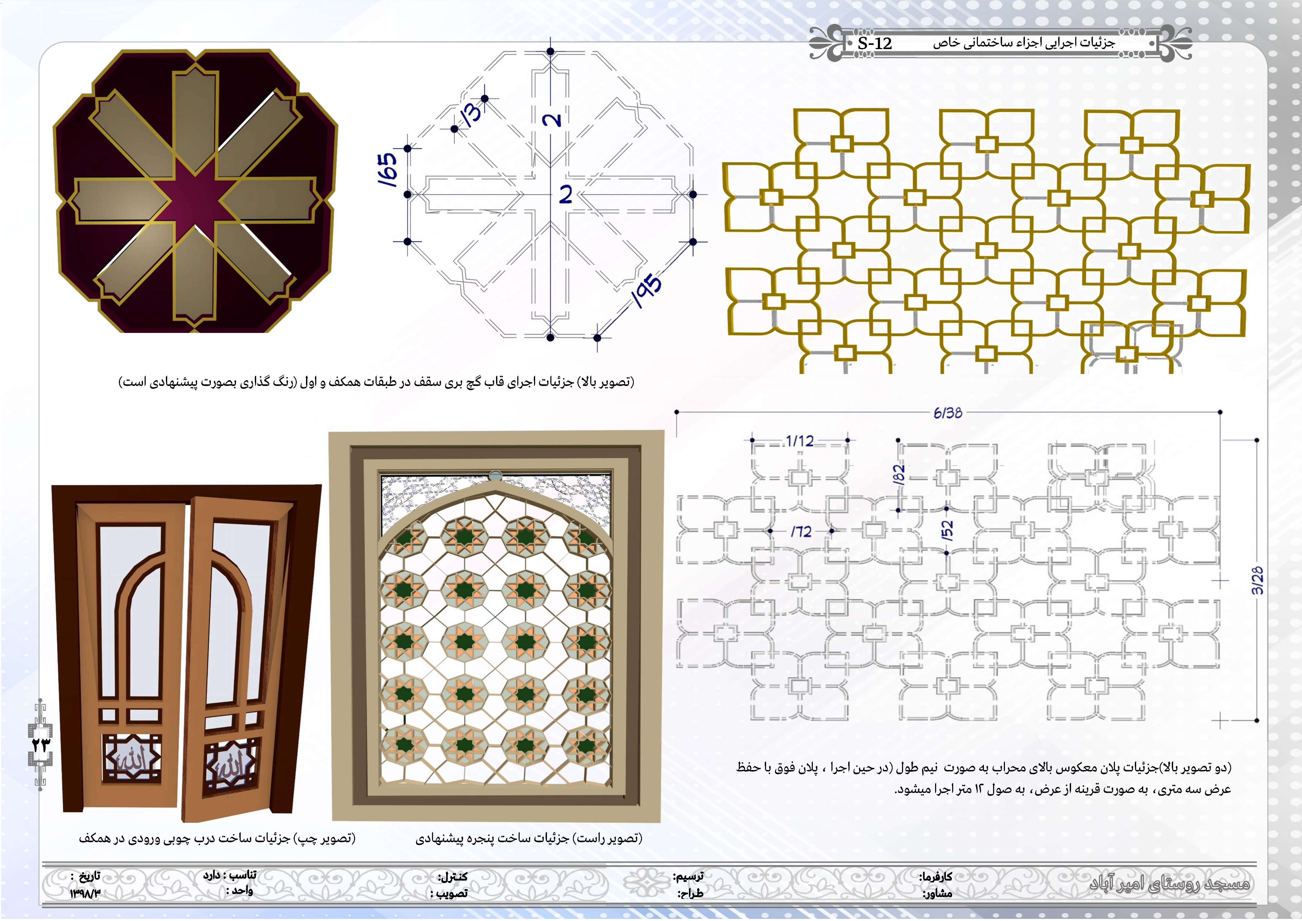Click the date ۱۳۹۸/۳ field in title block
This screenshot has width=1302, height=921.
click(x=85, y=894)
